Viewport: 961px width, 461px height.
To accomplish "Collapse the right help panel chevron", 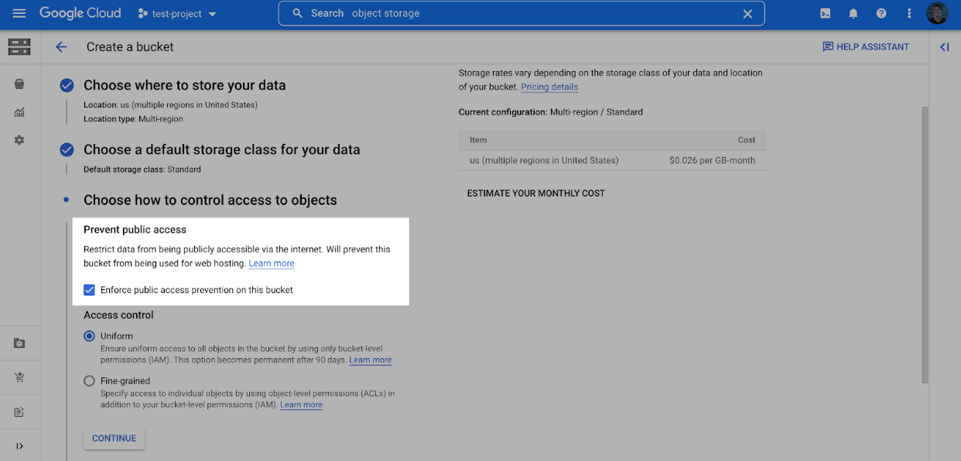I will 944,46.
